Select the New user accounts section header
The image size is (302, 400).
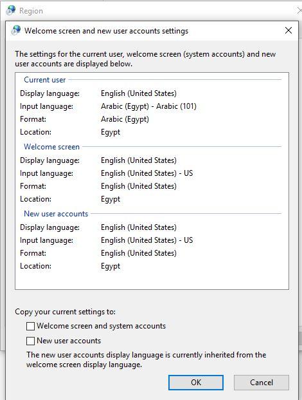(56, 213)
